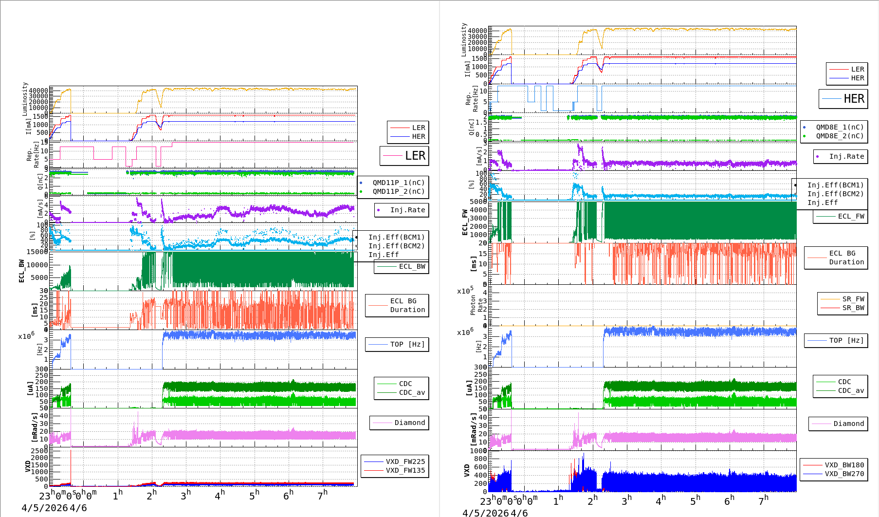Click the QMD8E_1(nC) legend entry

point(840,127)
